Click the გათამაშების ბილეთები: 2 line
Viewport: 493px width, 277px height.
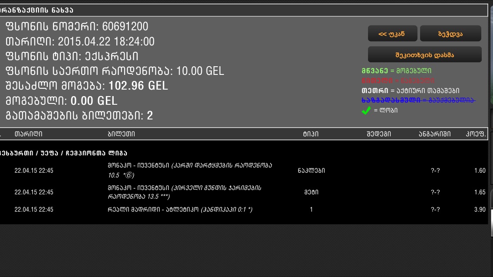tap(79, 116)
